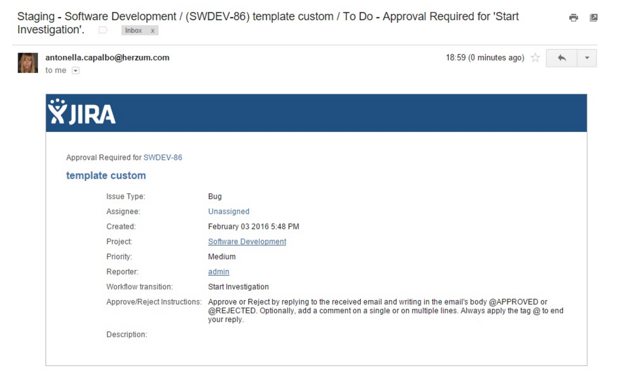Open the email in a new window
The image size is (620, 379).
tap(593, 18)
